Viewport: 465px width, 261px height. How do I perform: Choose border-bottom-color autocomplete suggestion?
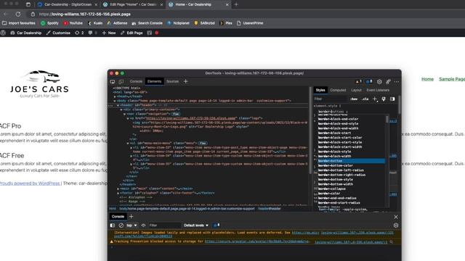pyautogui.click(x=352, y=165)
